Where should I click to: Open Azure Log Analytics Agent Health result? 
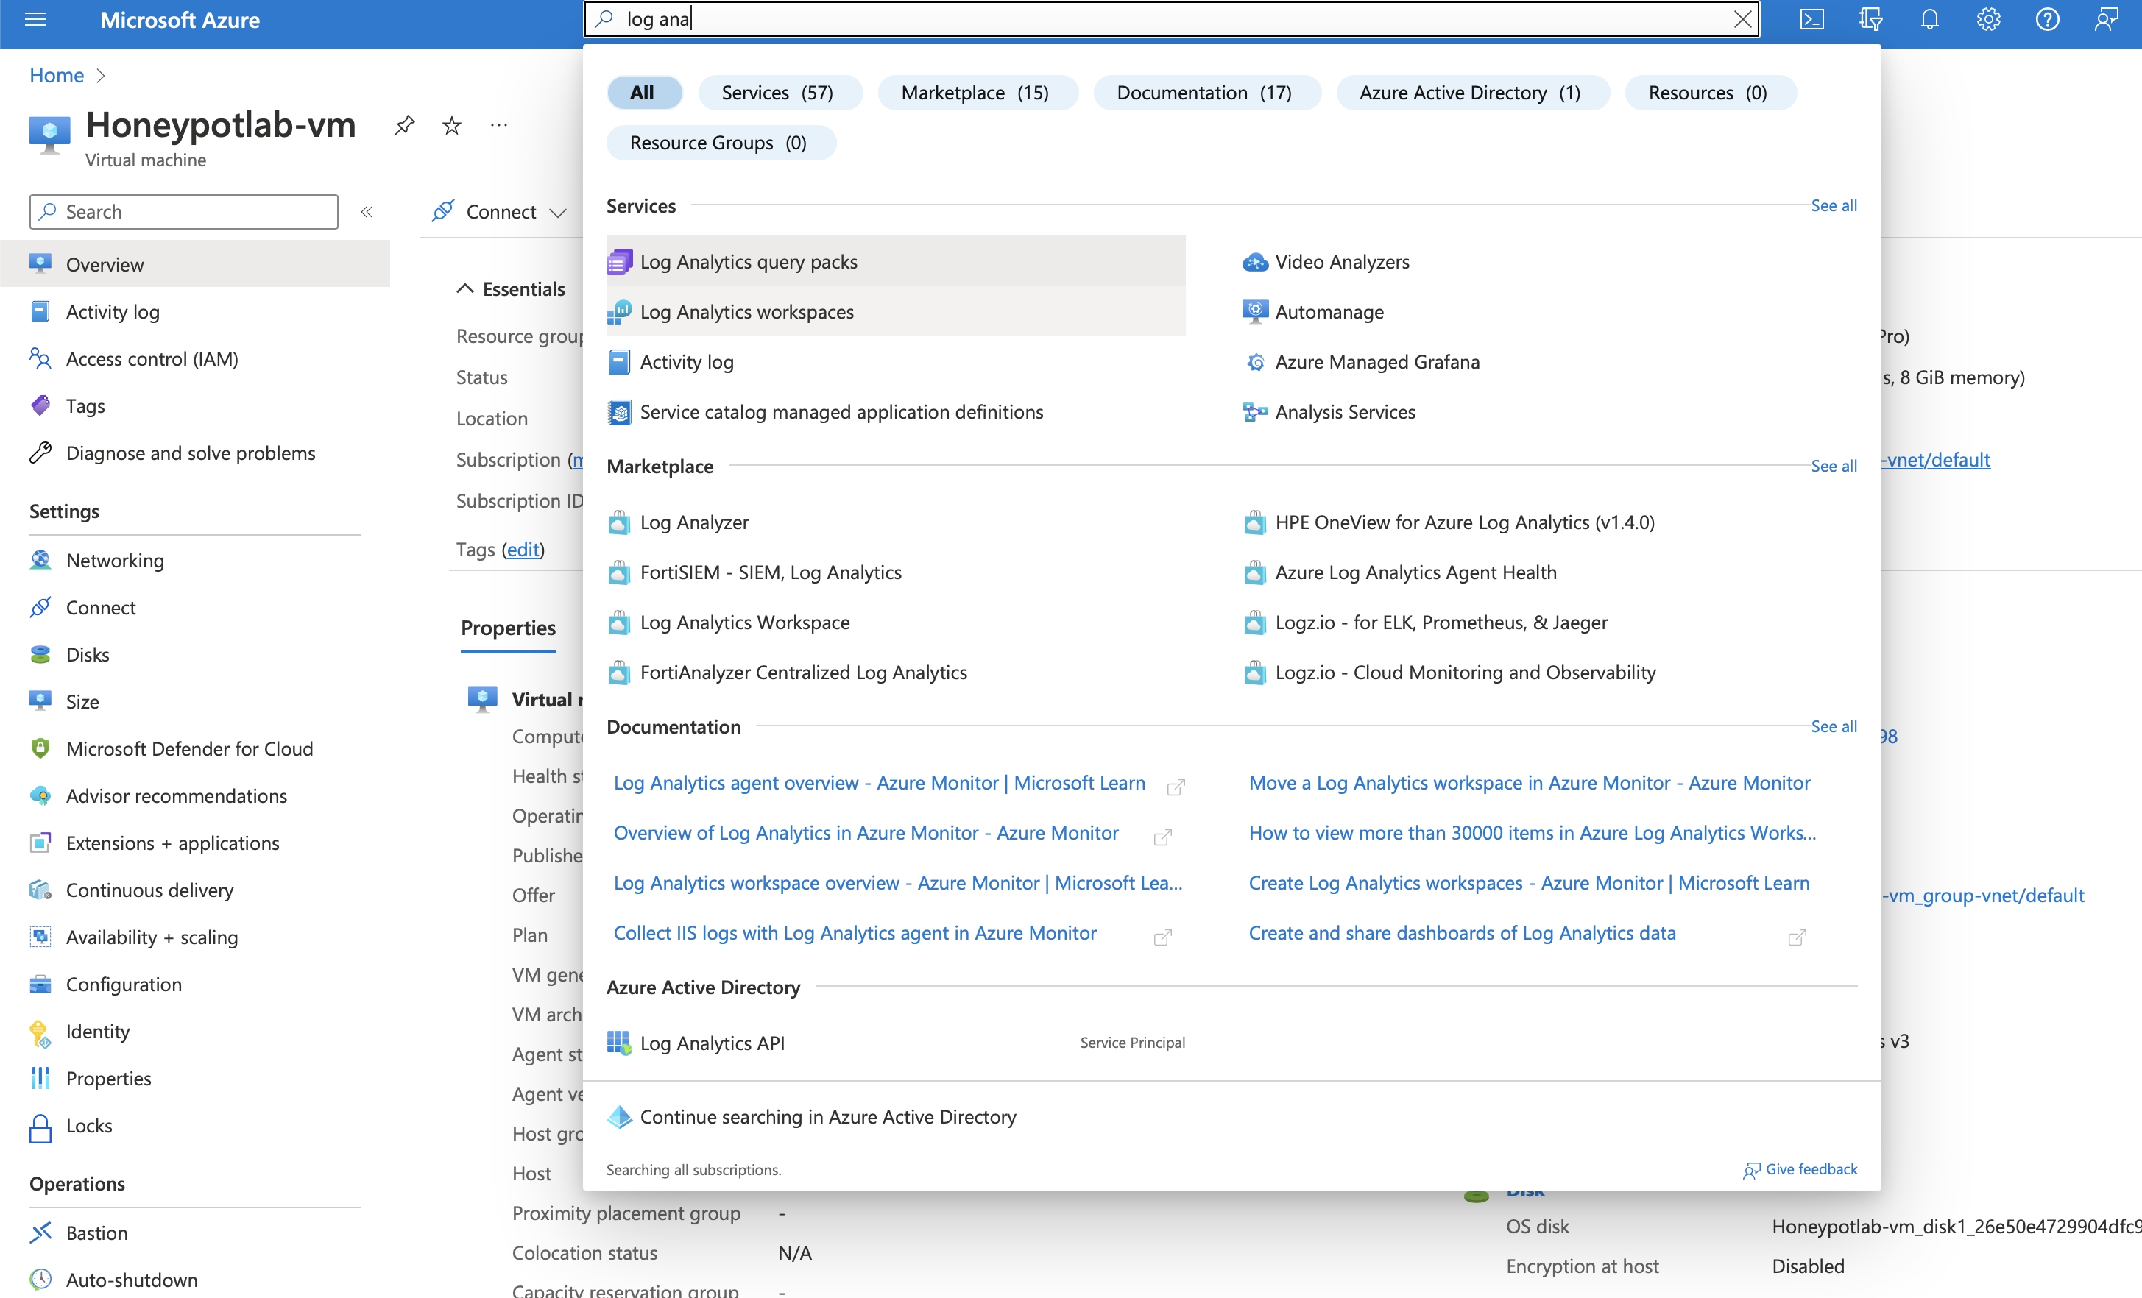pyautogui.click(x=1416, y=572)
